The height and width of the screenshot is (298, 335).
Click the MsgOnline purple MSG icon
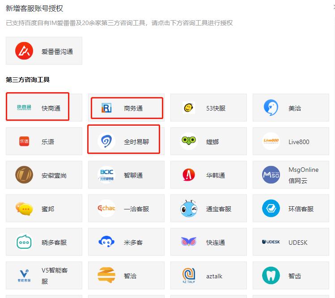[271, 175]
